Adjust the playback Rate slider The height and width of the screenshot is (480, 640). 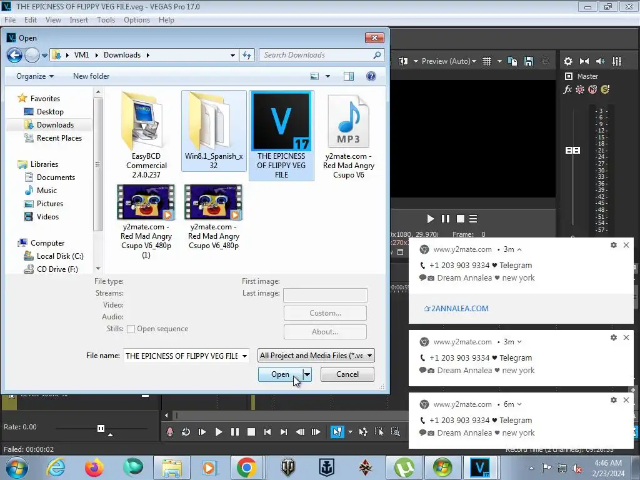point(101,428)
